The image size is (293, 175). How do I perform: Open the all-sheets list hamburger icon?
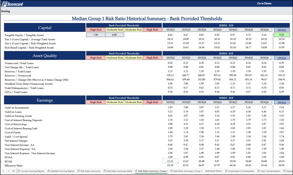[x=14, y=171]
